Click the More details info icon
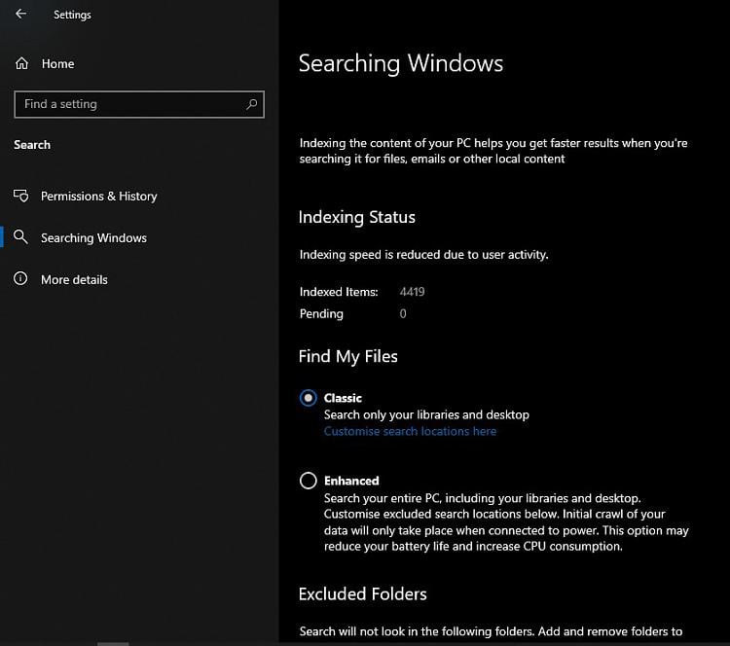 click(x=20, y=278)
